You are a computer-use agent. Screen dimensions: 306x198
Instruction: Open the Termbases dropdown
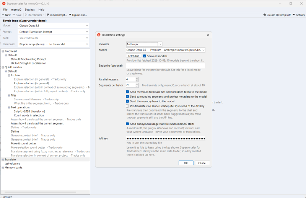pyautogui.click(x=53, y=44)
